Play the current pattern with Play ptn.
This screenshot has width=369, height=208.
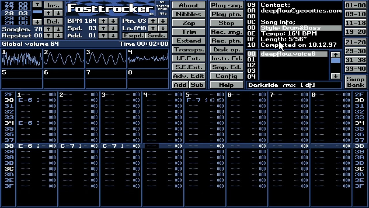(x=226, y=14)
